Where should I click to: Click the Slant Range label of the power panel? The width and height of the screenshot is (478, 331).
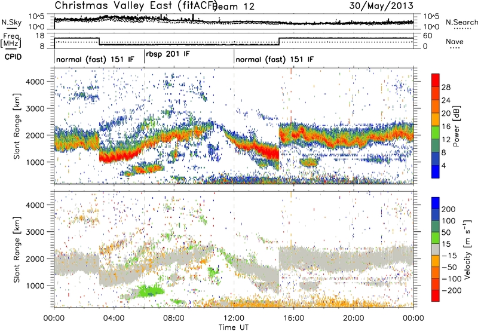tap(17, 126)
